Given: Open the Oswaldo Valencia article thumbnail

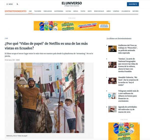Looking at the screenshot, I should pyautogui.click(x=112, y=81).
